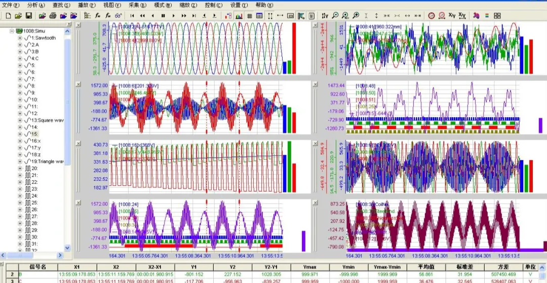Viewport: 547px width, 283px height.
Task: Expand the 16:x tree node
Action: [x=20, y=141]
